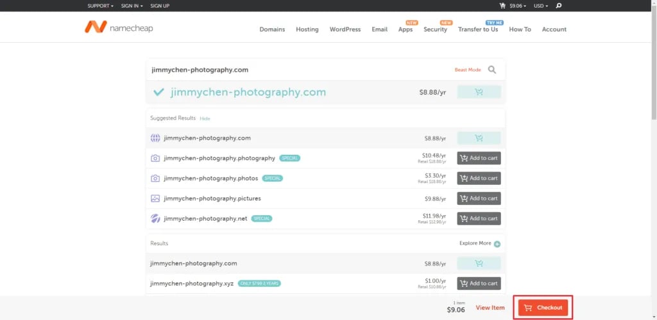
Task: Click the large jimmychen-photography.com heading
Action: [x=248, y=92]
